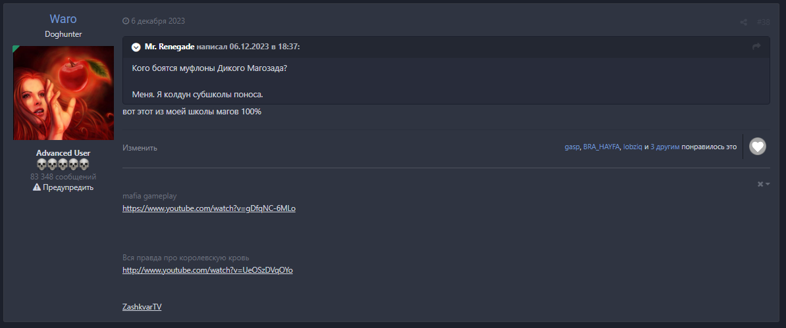The width and height of the screenshot is (786, 328).
Task: Click the Mr. Renegade name in the quote
Action: tap(169, 47)
